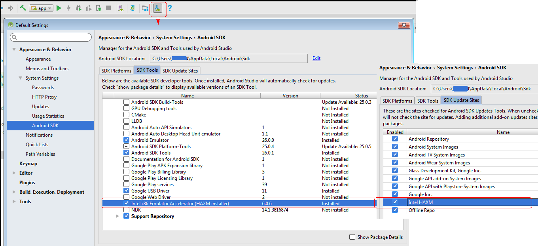This screenshot has width=538, height=246.
Task: Enable Show Package Details checkbox
Action: pos(352,237)
